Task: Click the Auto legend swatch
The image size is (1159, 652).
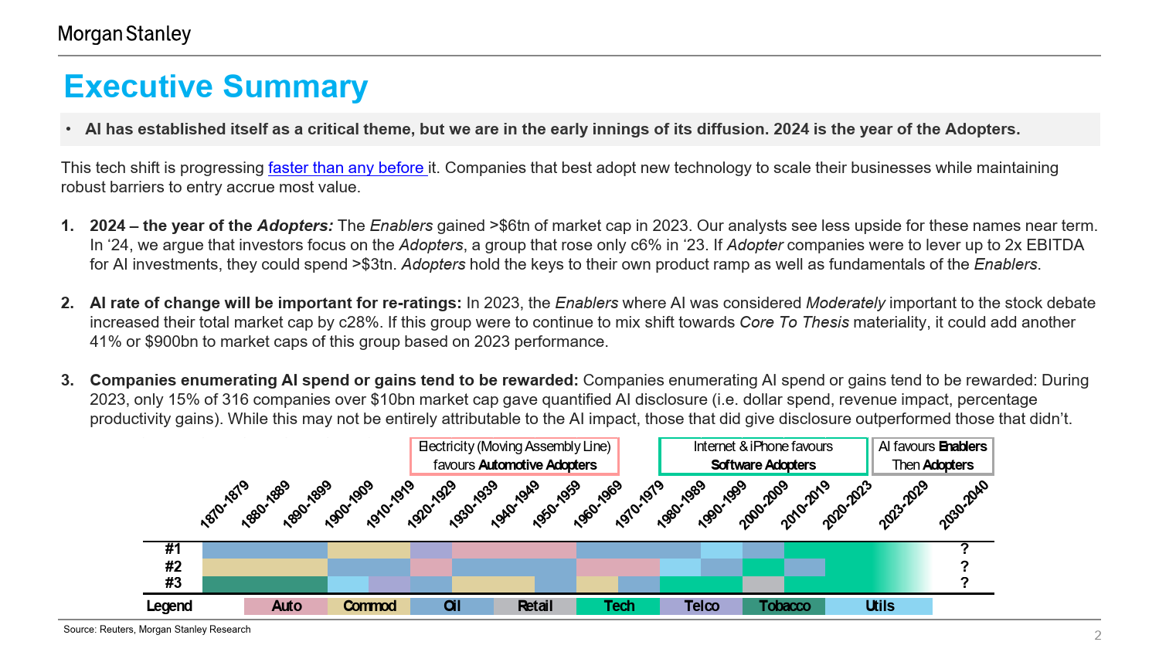Action: click(286, 606)
